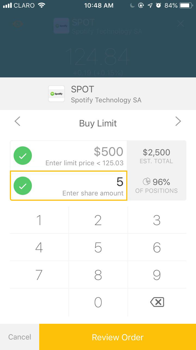
Task: Tap keypad digit 8
Action: coord(98,275)
